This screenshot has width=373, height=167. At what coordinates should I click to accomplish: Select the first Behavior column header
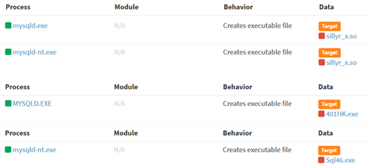(x=238, y=7)
